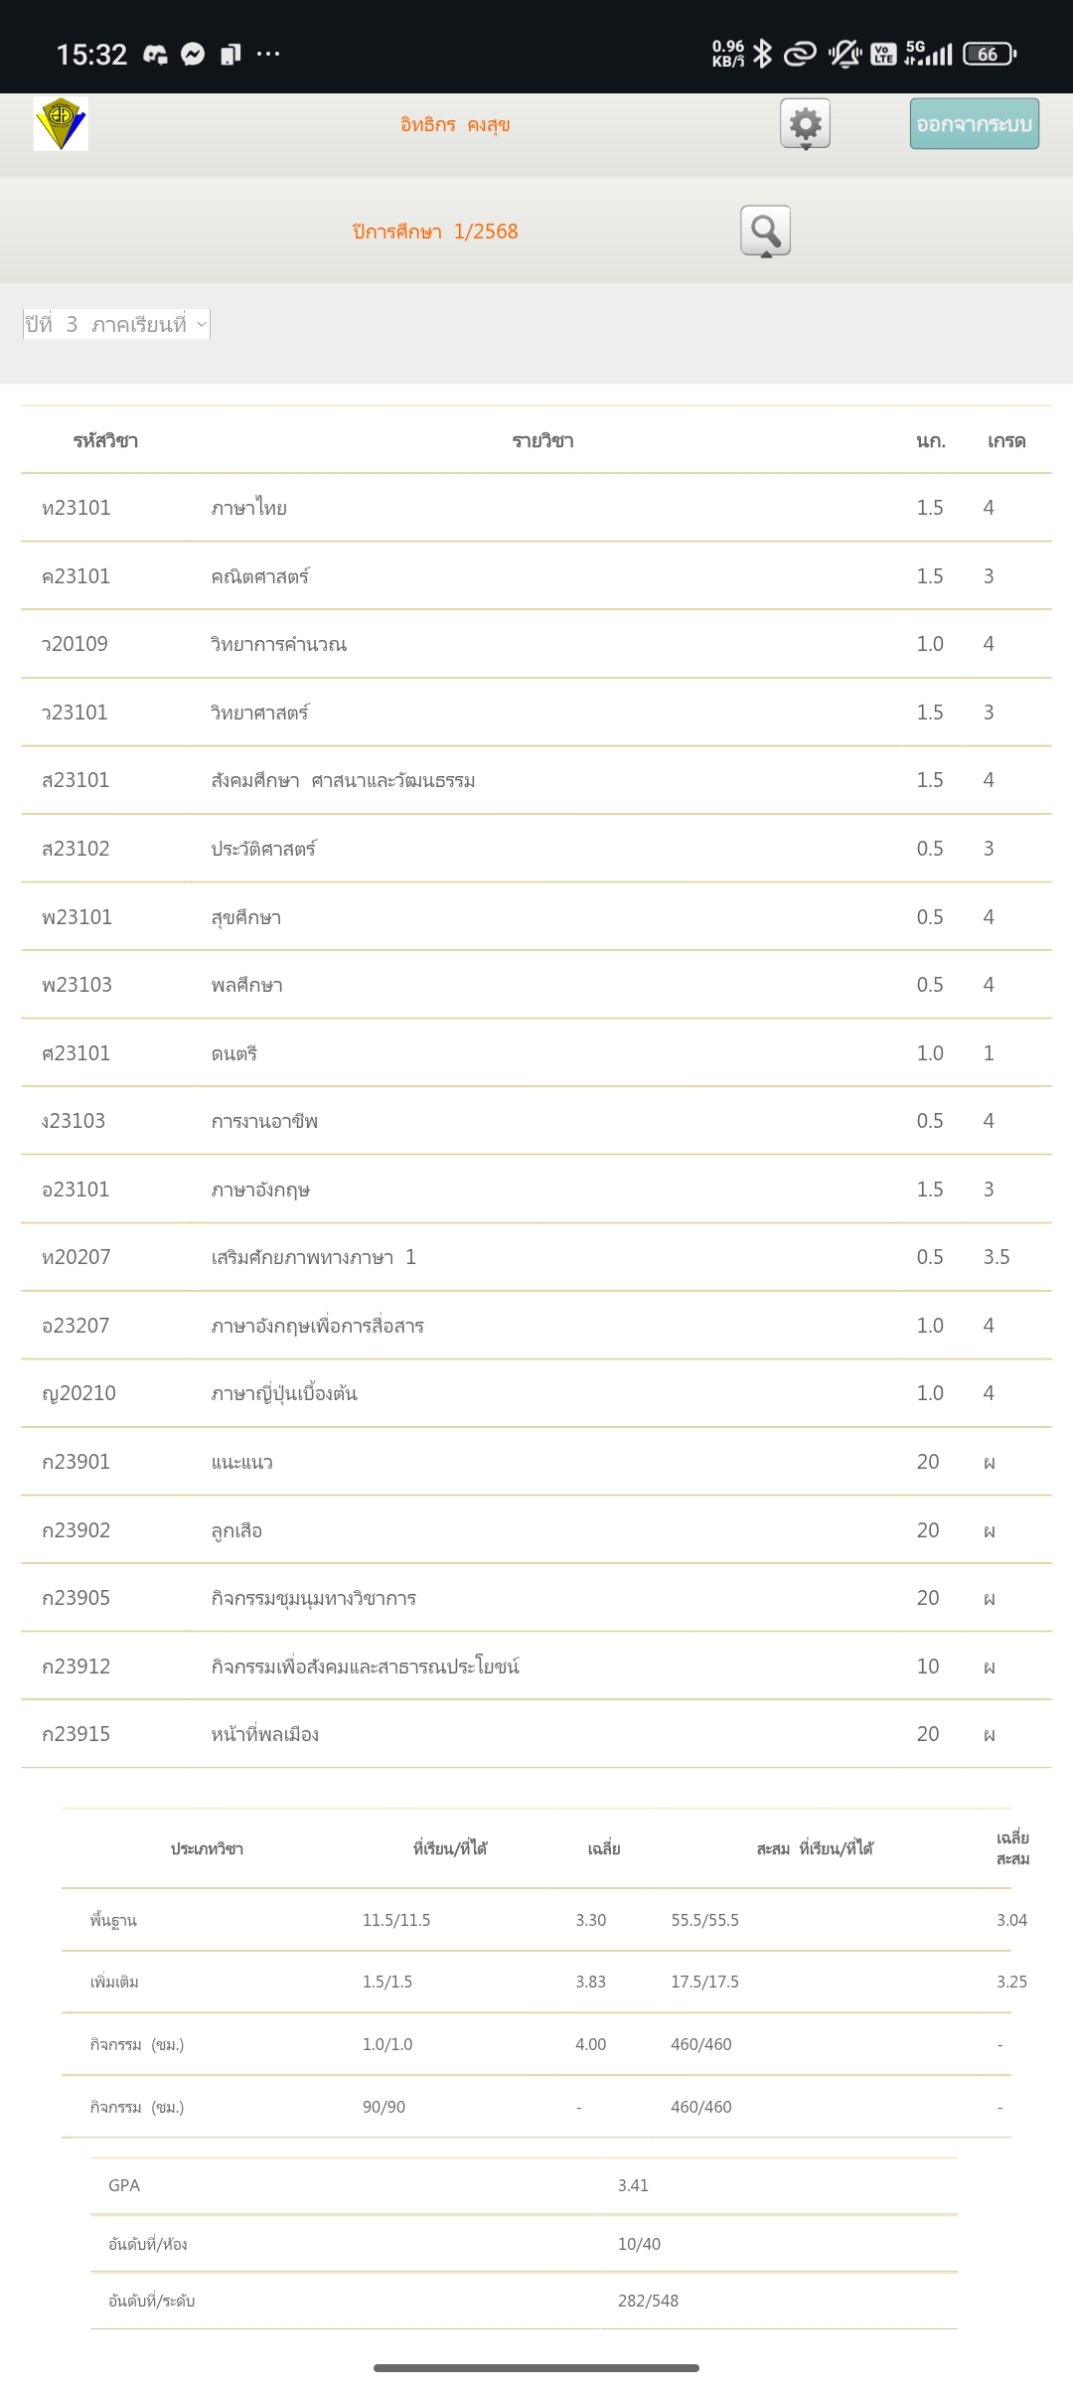Screen dimensions: 1073x2385
Task: Tap the battery level indicator
Action: (x=990, y=54)
